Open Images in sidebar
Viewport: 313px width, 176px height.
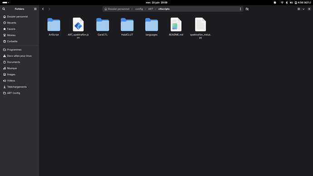click(20, 74)
